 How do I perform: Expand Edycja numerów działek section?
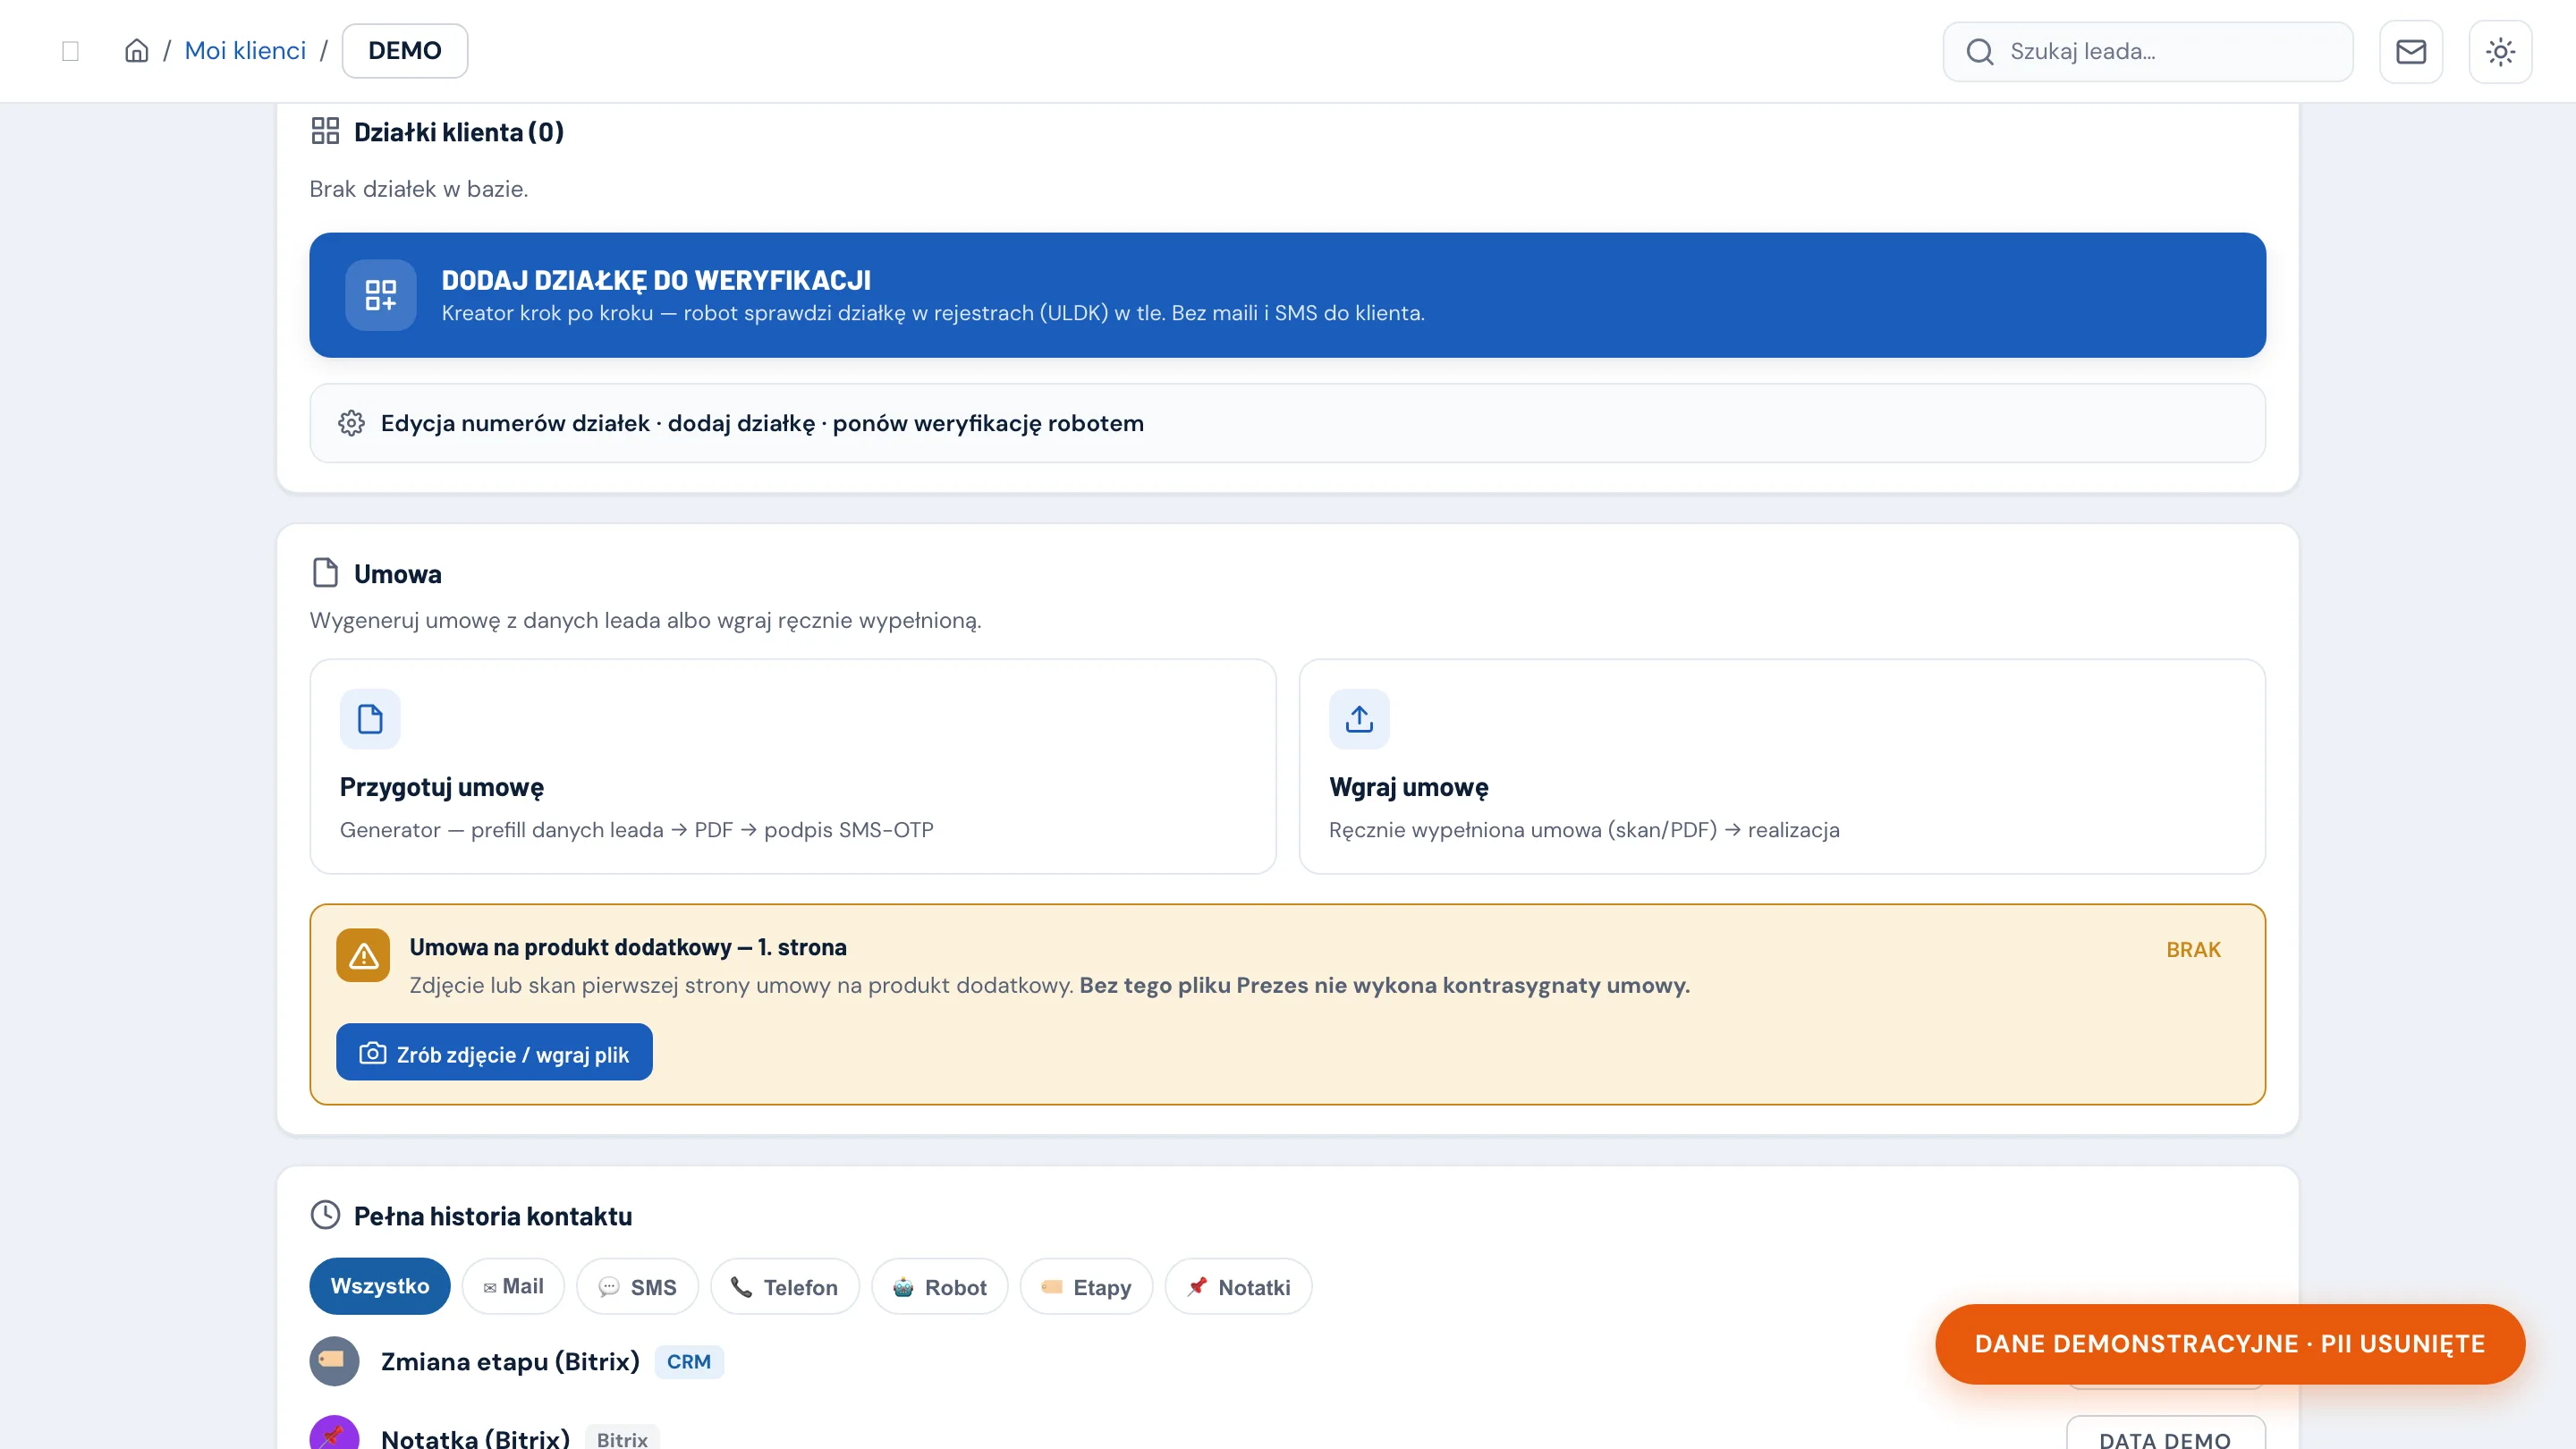(1287, 423)
